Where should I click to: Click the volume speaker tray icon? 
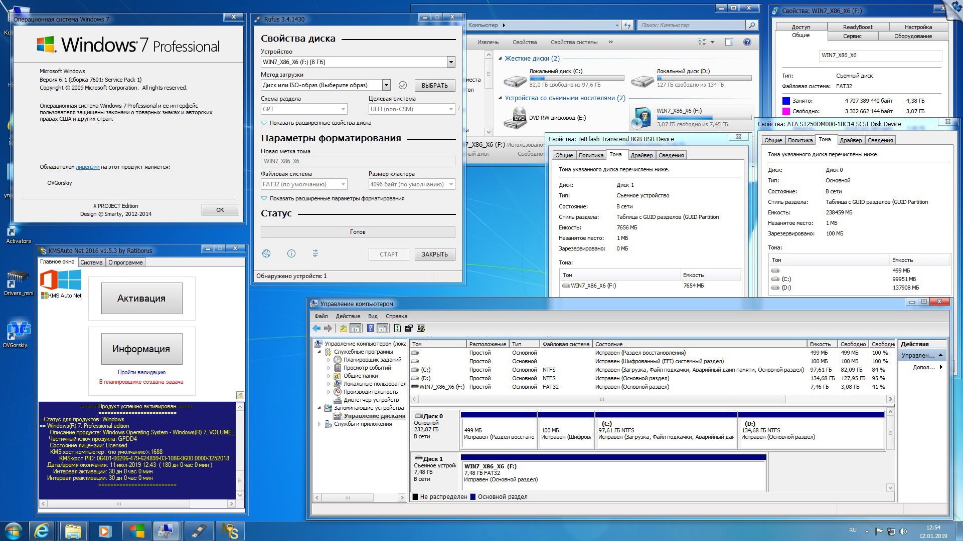click(903, 531)
